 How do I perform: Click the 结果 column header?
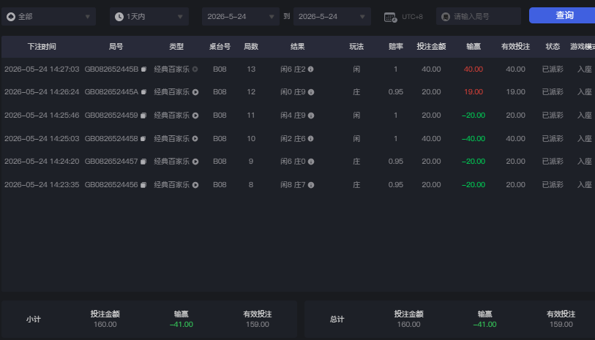[x=297, y=47]
